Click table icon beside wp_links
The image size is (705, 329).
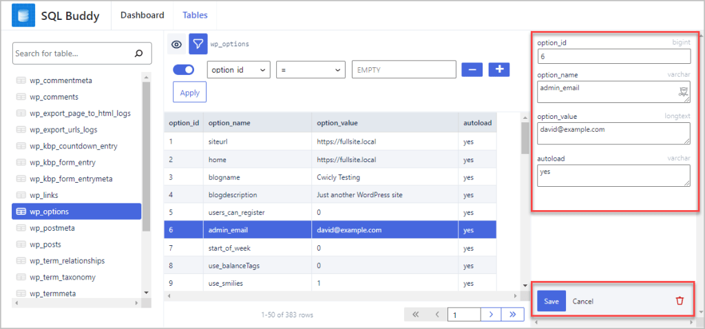[21, 195]
